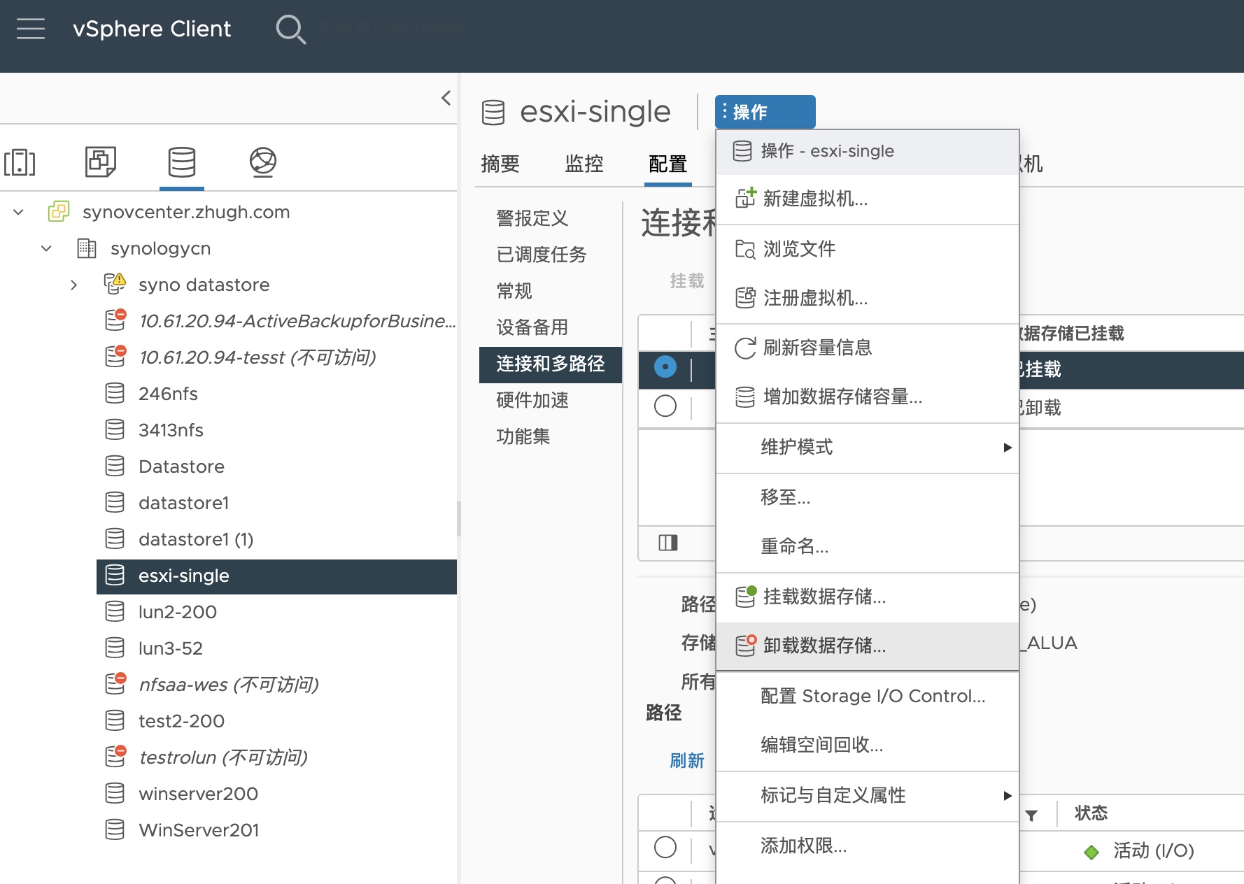Image resolution: width=1244 pixels, height=884 pixels.
Task: Click the Unmount datastore icon in menu
Action: 746,645
